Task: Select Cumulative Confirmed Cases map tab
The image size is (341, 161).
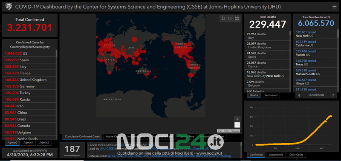Action: coord(82,136)
